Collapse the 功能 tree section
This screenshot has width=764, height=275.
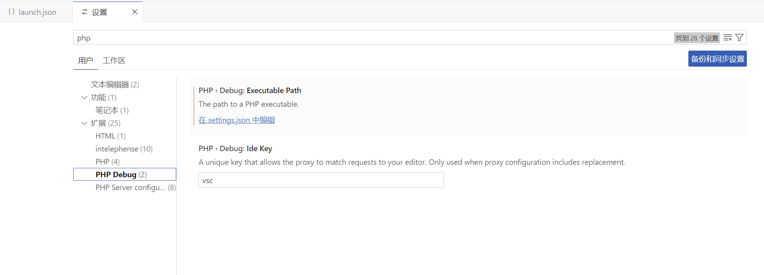pyautogui.click(x=84, y=97)
